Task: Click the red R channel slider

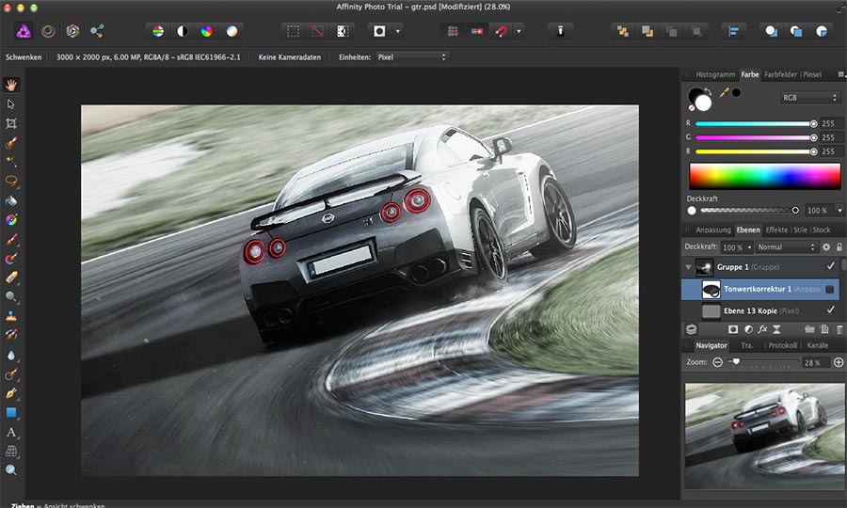Action: point(757,123)
